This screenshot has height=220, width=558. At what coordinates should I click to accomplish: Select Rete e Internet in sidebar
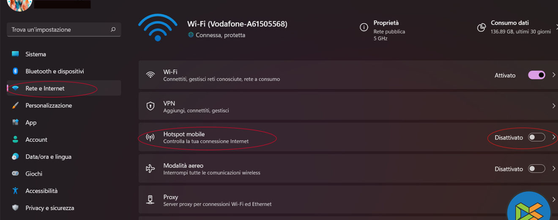pyautogui.click(x=45, y=88)
